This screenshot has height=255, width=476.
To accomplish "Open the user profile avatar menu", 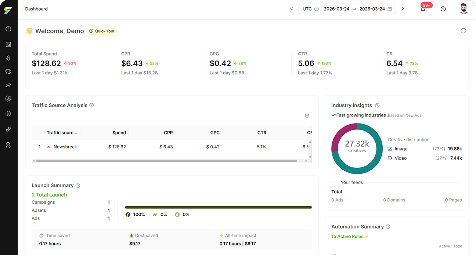I will click(464, 9).
